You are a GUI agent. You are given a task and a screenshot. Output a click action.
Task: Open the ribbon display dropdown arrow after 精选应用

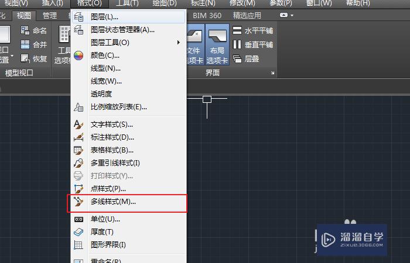click(x=292, y=15)
